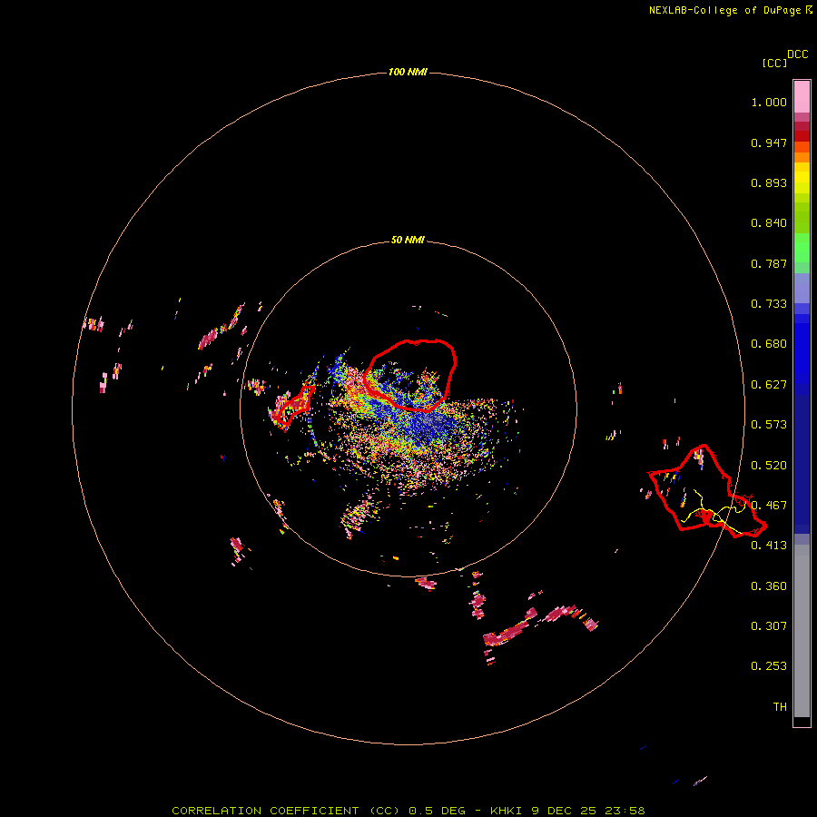Select the 0.840 legend value
The width and height of the screenshot is (817, 817).
click(x=769, y=223)
